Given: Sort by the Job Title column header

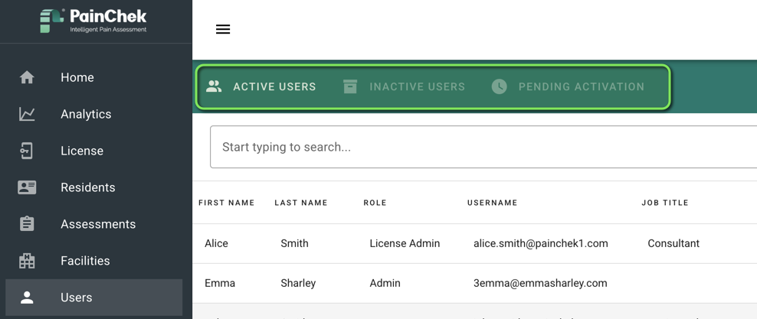Looking at the screenshot, I should point(665,203).
